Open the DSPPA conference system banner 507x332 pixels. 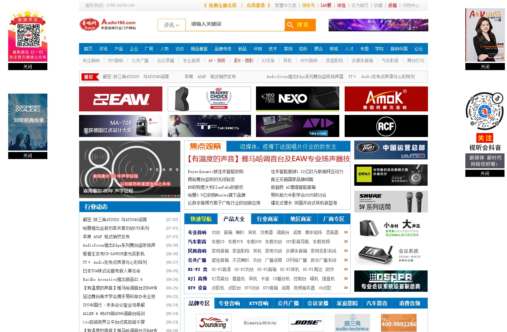pyautogui.click(x=391, y=281)
